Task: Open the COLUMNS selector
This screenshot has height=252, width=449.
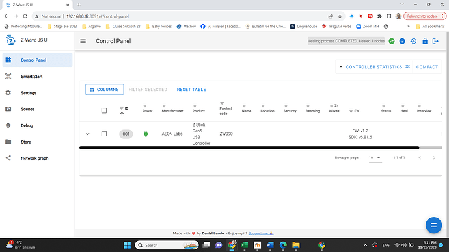Action: pyautogui.click(x=105, y=90)
